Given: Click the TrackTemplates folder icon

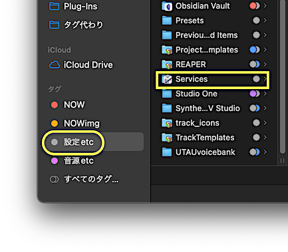Looking at the screenshot, I should pyautogui.click(x=167, y=138).
